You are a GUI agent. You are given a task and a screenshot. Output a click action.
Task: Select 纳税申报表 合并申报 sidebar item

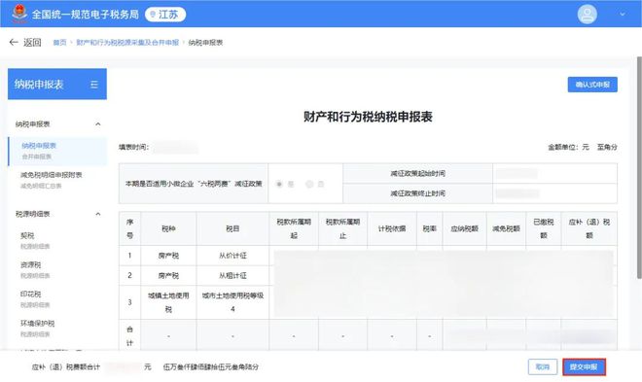[x=57, y=151]
